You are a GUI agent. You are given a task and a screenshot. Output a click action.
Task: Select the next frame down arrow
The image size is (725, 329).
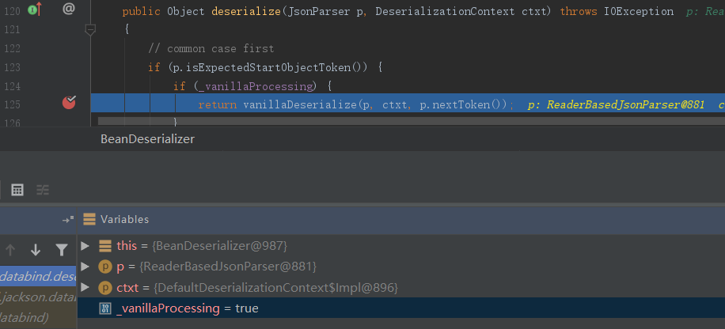36,250
